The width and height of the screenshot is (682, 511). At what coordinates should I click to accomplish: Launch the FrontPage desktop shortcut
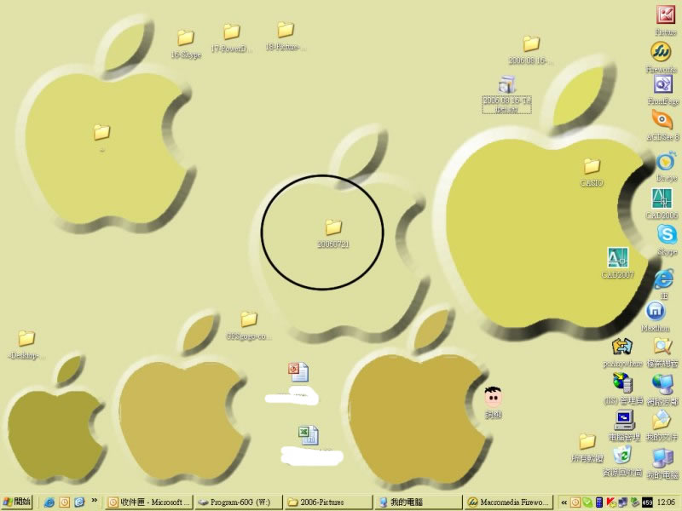point(663,84)
